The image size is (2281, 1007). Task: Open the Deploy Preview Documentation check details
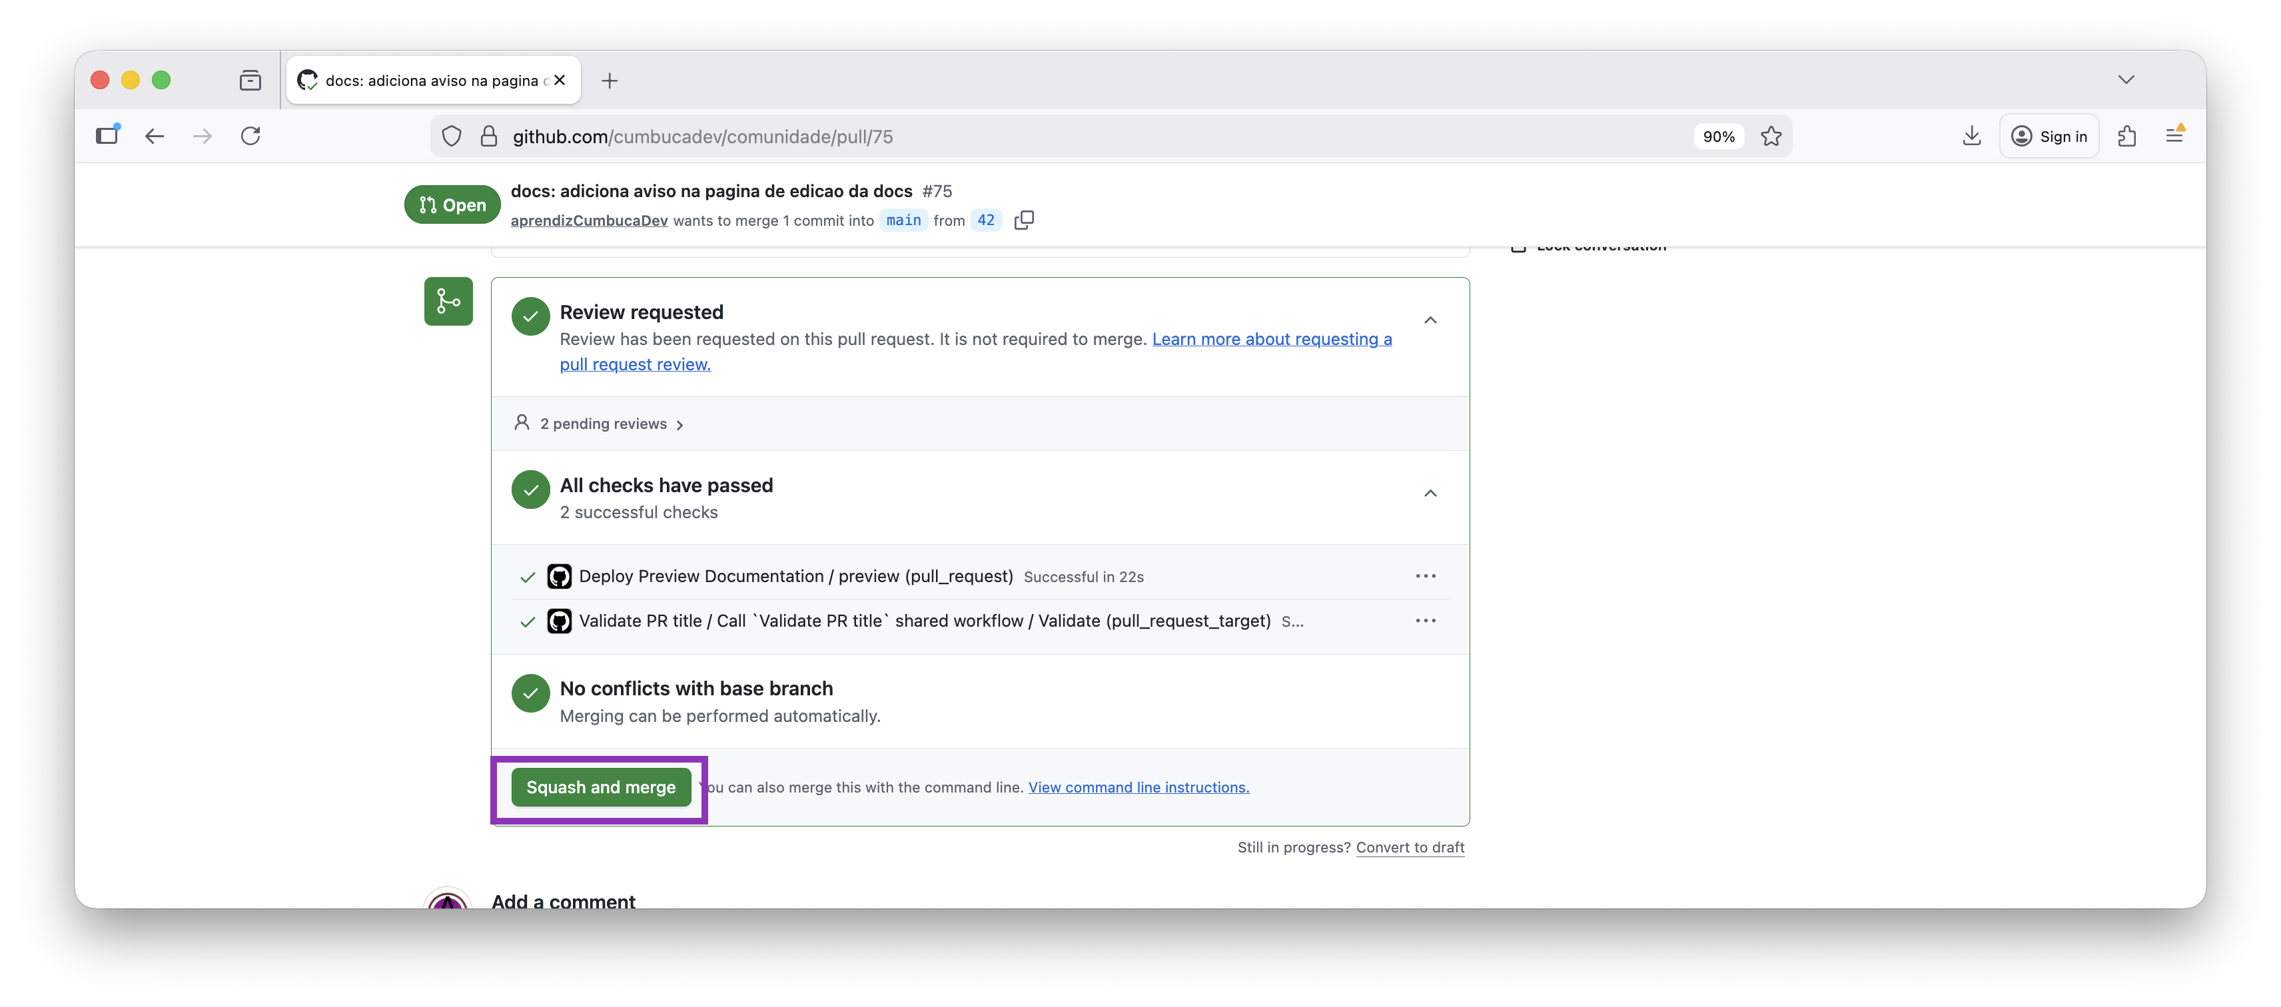pyautogui.click(x=795, y=577)
